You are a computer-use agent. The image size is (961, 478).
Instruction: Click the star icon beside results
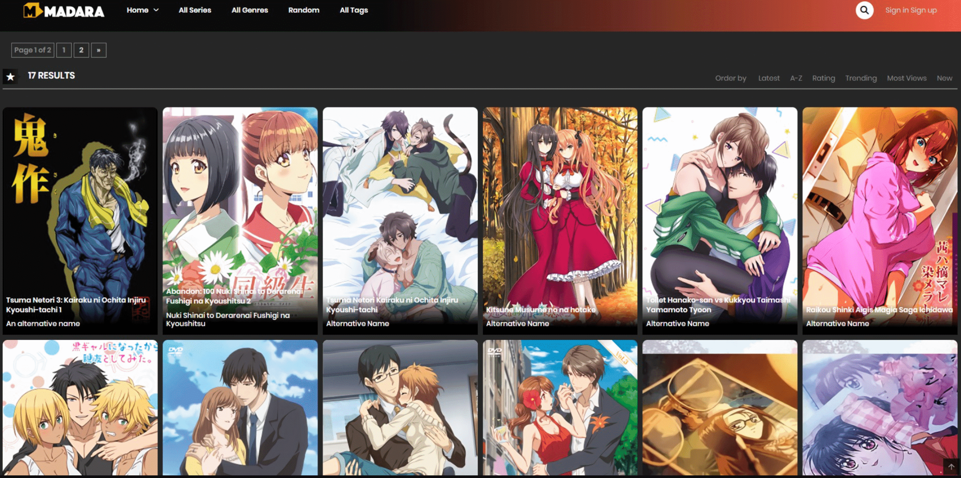(x=10, y=77)
